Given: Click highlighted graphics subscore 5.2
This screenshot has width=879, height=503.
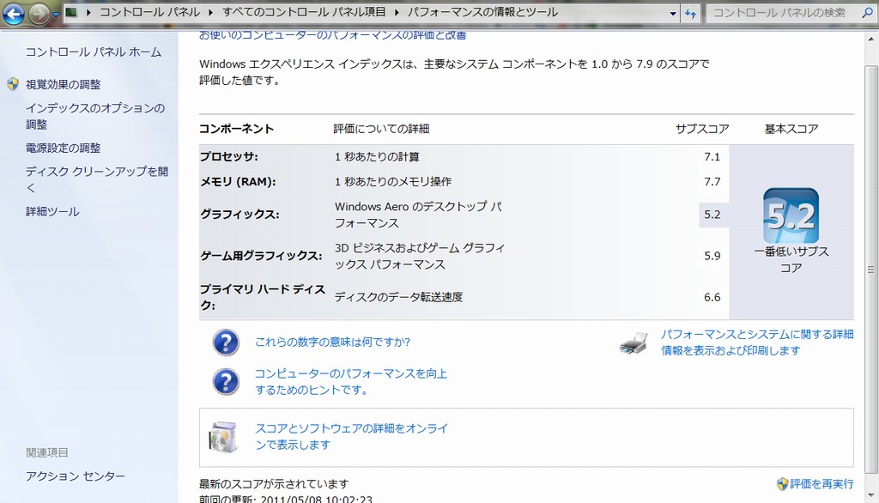Looking at the screenshot, I should (x=712, y=215).
